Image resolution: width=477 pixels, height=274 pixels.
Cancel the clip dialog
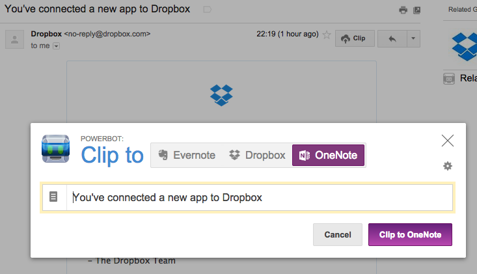point(338,234)
